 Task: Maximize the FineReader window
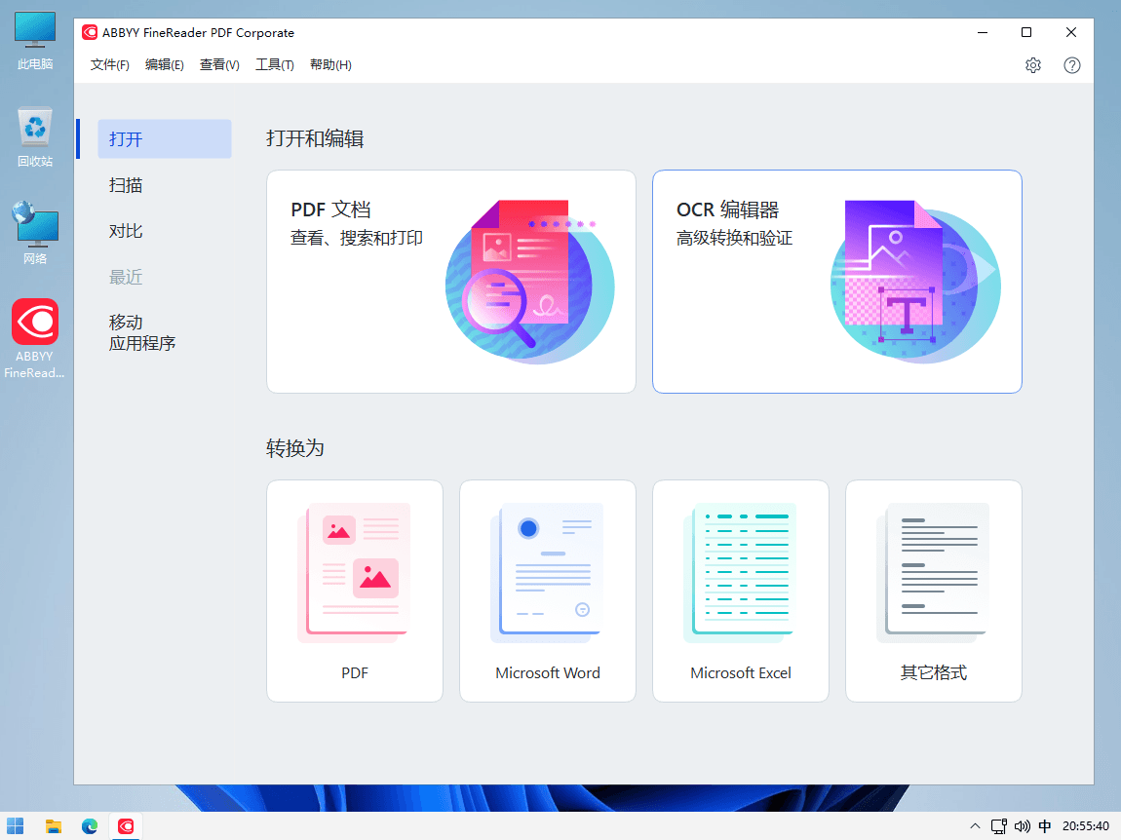[1025, 32]
